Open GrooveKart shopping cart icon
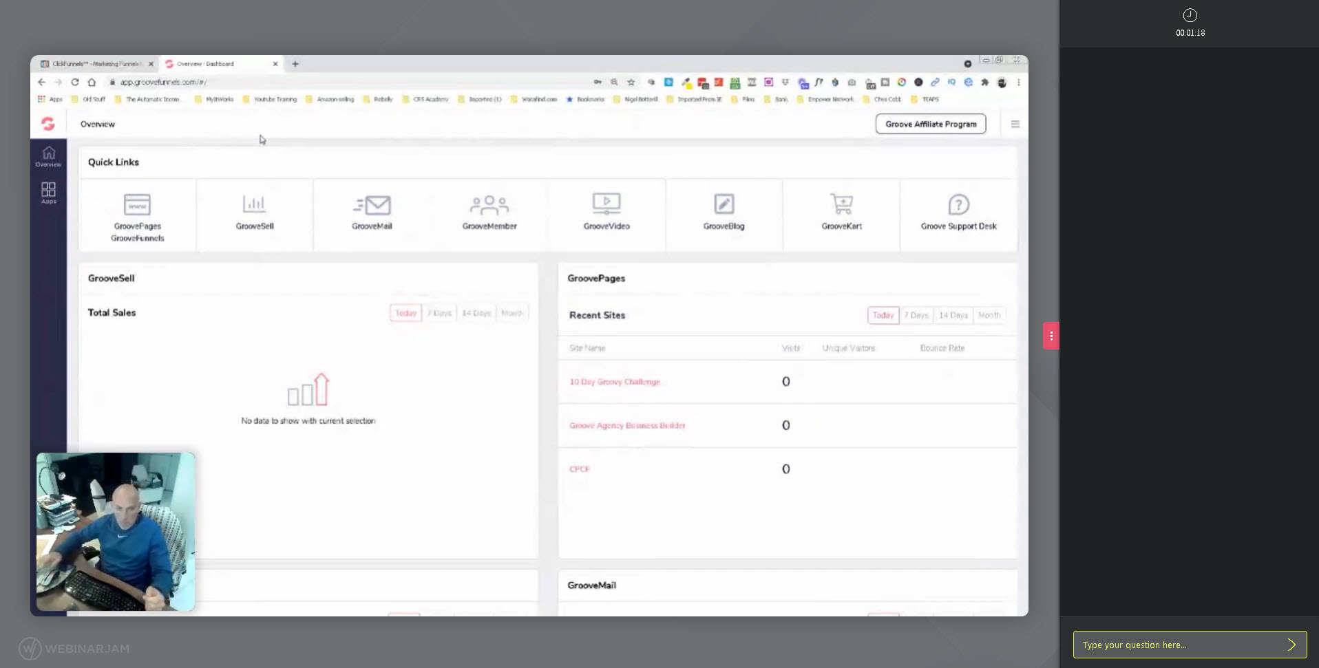 [841, 204]
